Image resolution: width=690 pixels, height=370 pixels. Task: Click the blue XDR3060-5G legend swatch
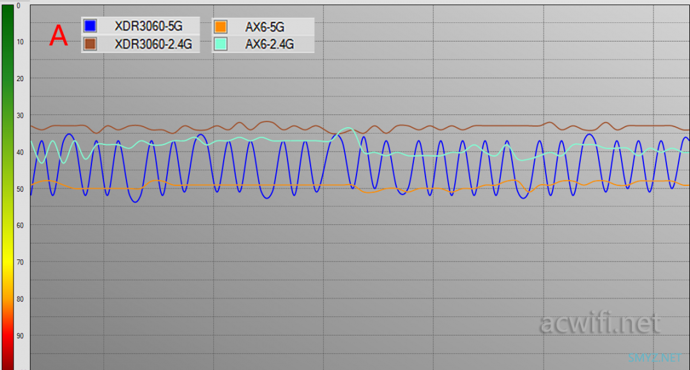[x=90, y=26]
